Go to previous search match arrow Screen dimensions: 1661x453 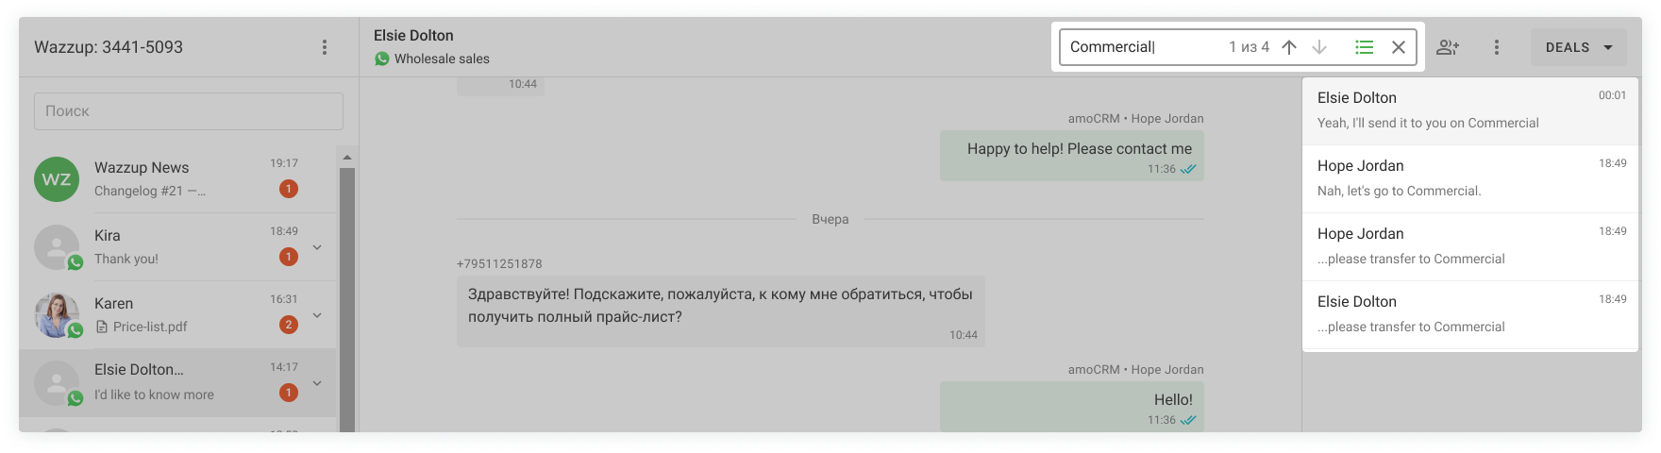[x=1289, y=47]
